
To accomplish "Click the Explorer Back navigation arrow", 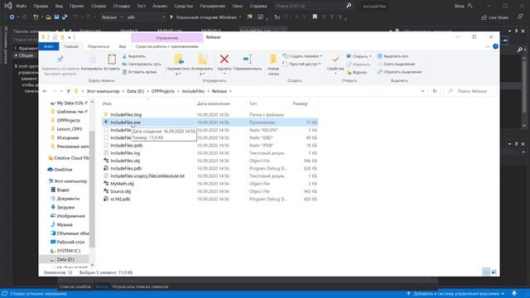I will point(45,91).
